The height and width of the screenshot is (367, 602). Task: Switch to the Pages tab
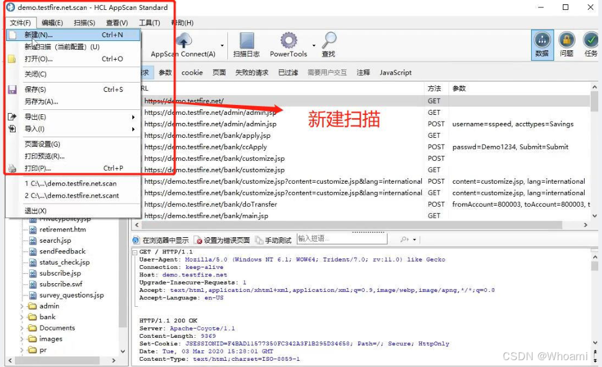point(219,73)
